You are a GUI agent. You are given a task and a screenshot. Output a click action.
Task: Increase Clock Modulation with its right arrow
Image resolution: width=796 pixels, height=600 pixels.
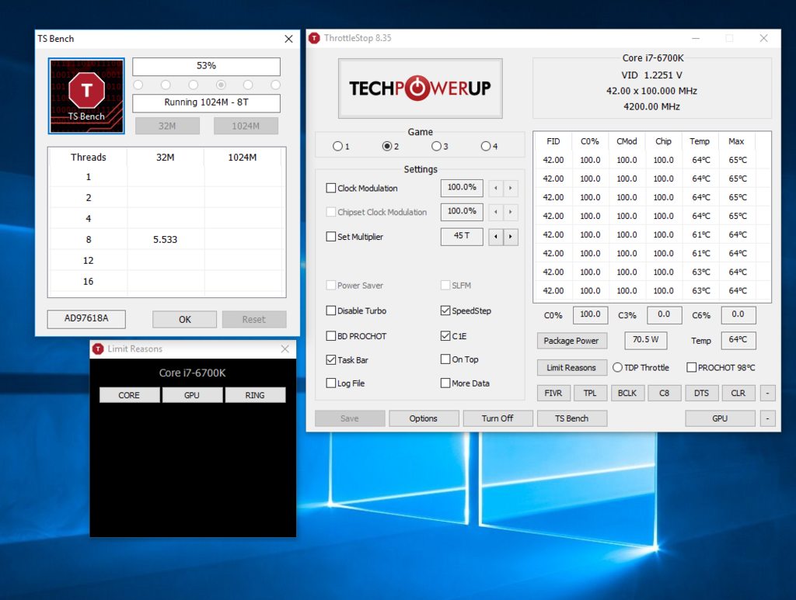point(510,189)
